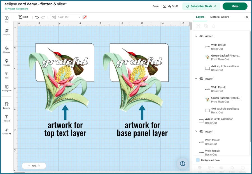The width and height of the screenshot is (252, 174).
Task: Open the Monogram tool
Action: tap(7, 88)
